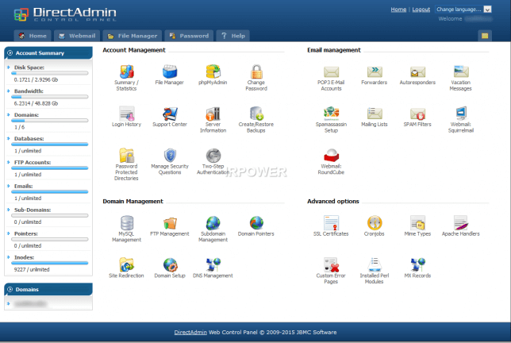The height and width of the screenshot is (343, 511).
Task: Open Domain Pointers icon
Action: pos(256,222)
